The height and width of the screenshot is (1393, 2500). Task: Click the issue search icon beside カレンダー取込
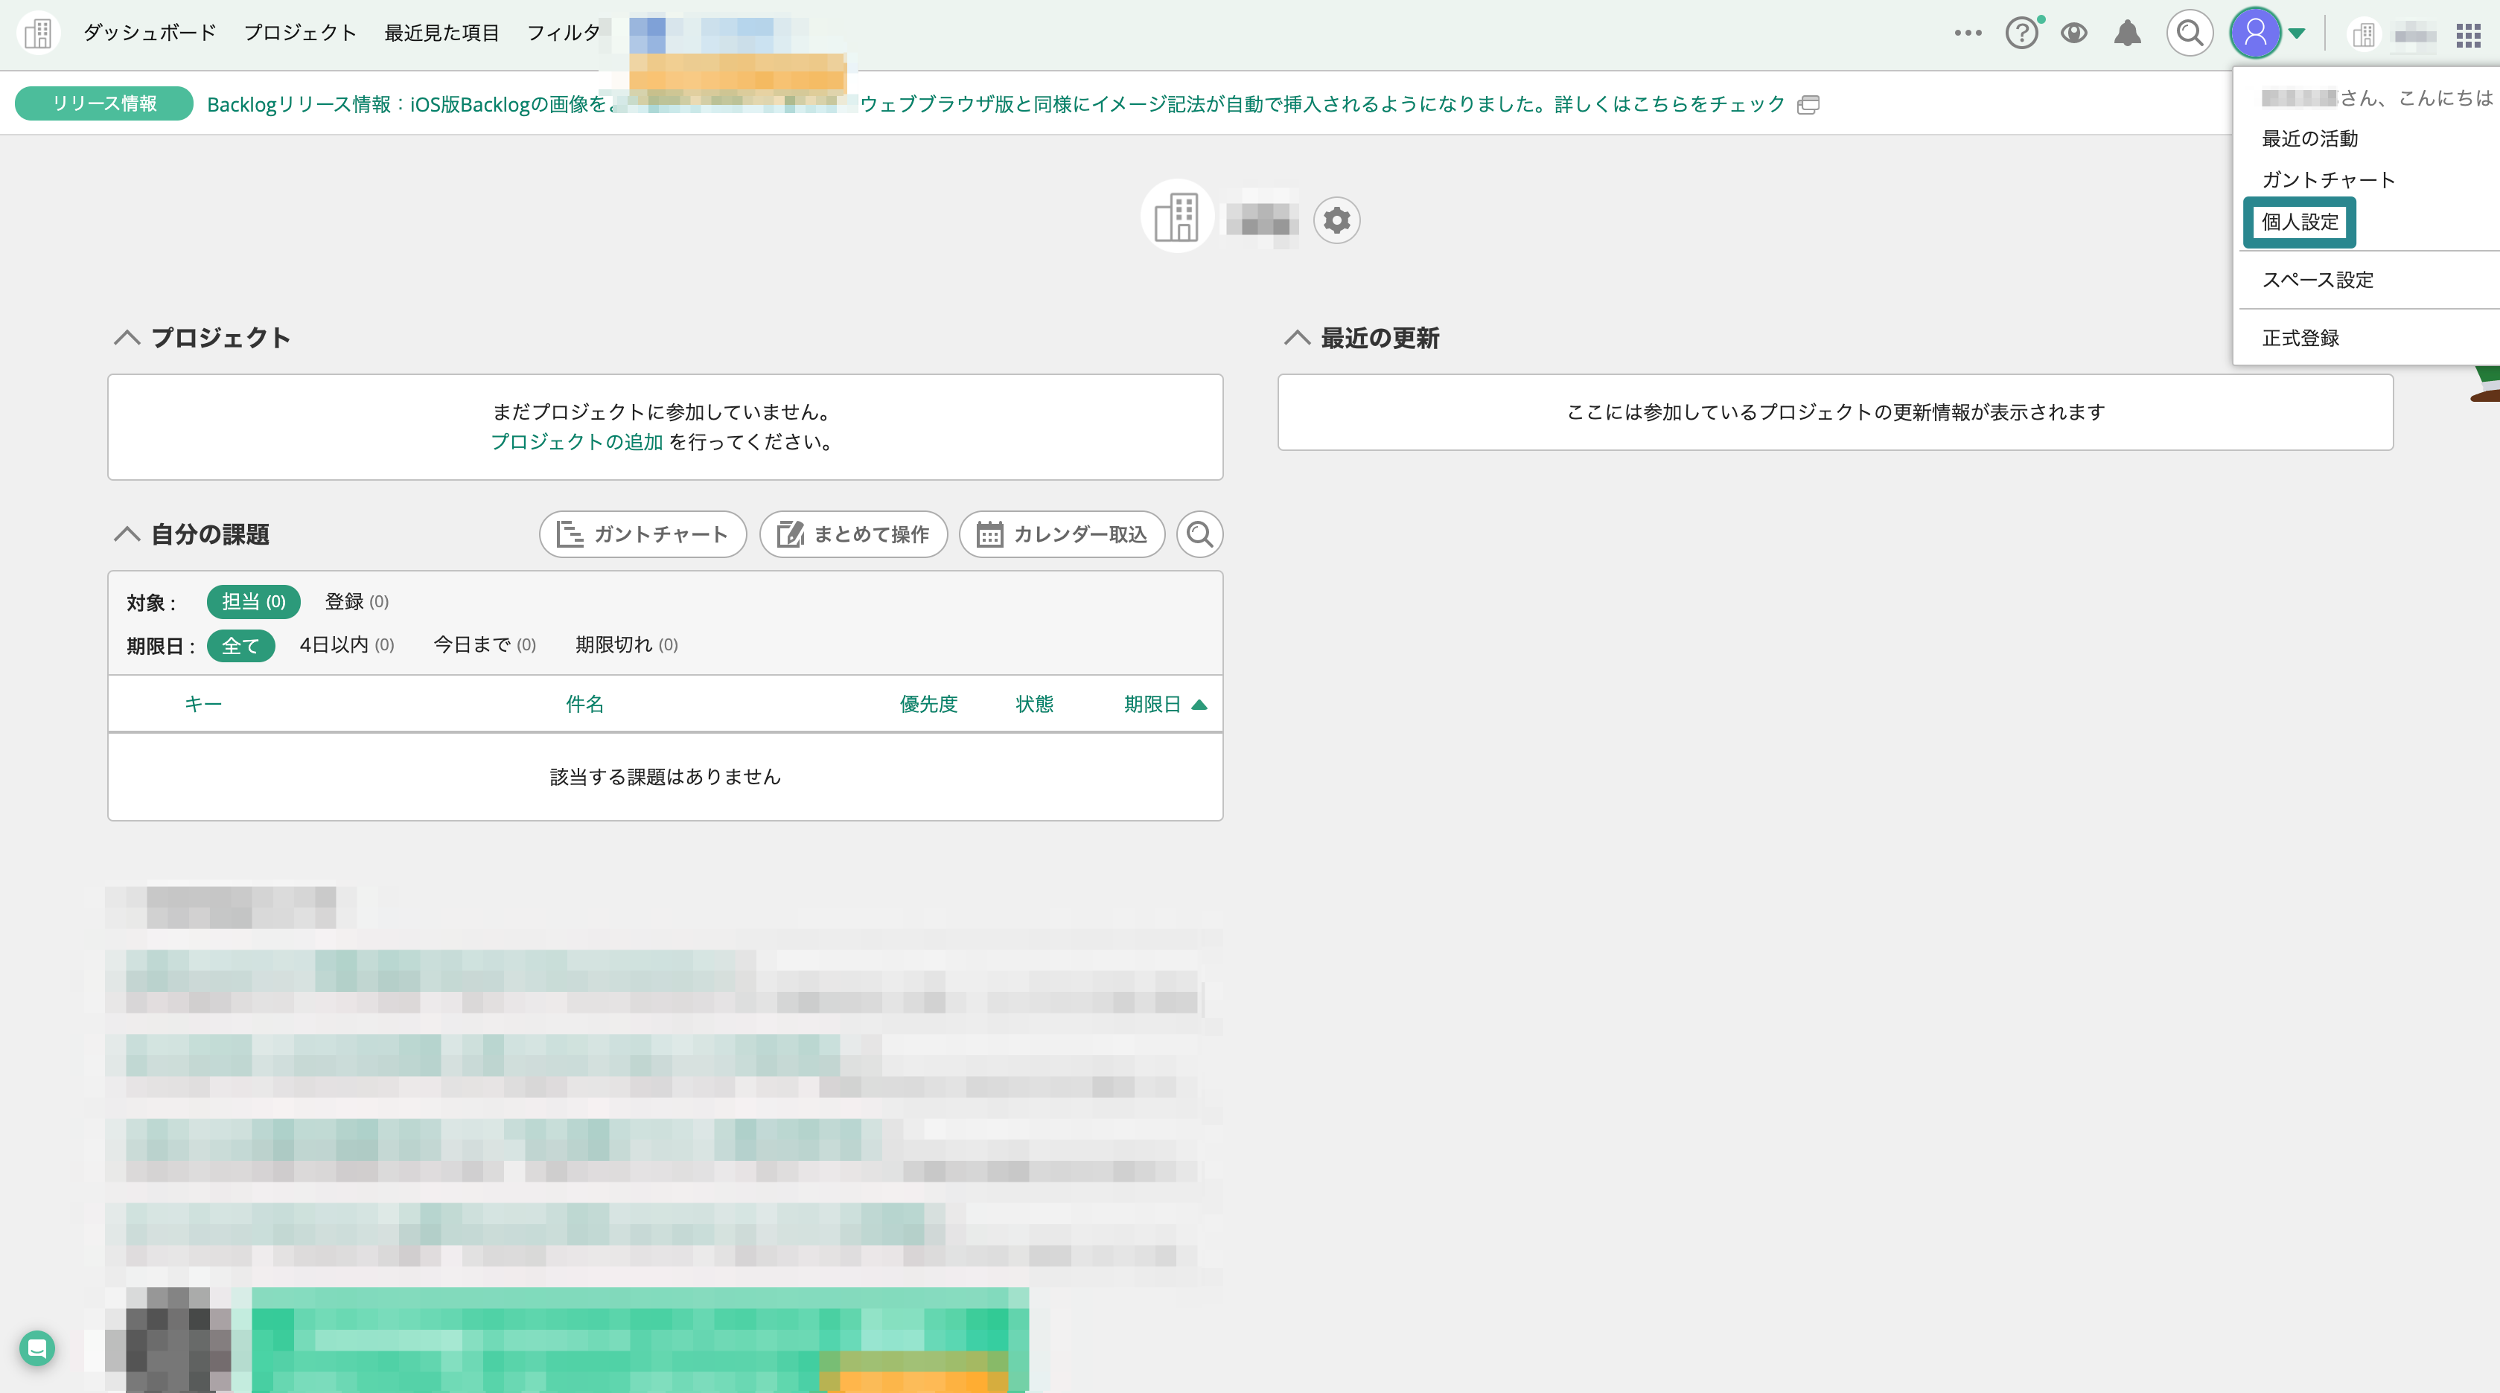pyautogui.click(x=1199, y=534)
